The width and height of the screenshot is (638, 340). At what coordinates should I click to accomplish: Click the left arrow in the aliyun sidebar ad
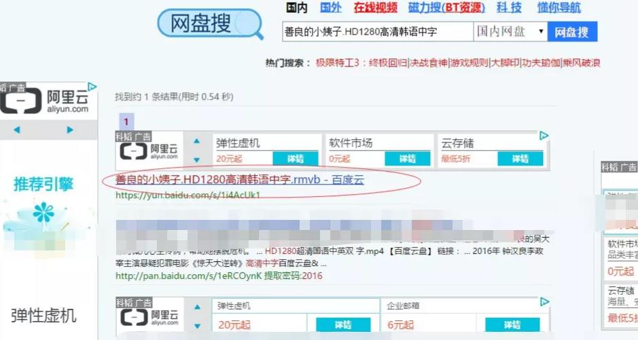(x=16, y=130)
